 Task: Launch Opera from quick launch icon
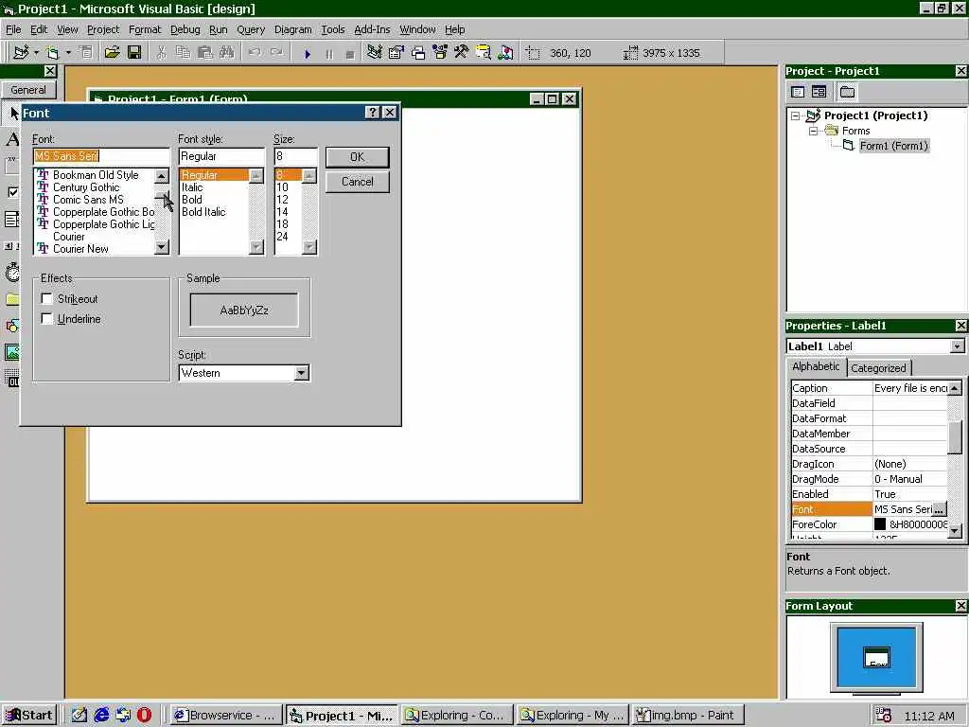pos(144,716)
